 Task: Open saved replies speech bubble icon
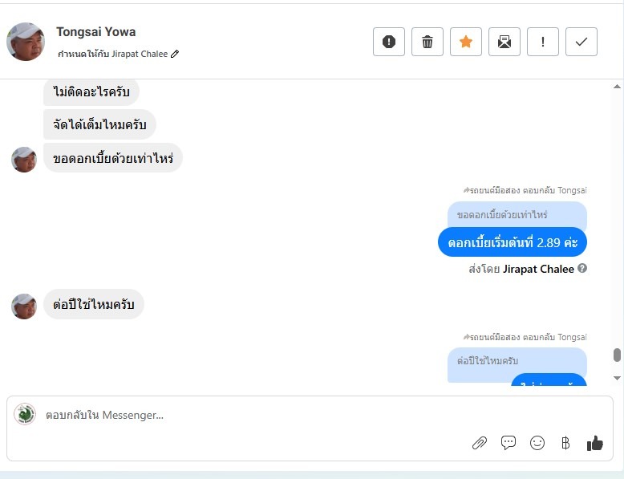point(509,443)
